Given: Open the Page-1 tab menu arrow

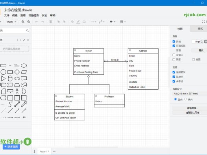Looking at the screenshot, I should tap(48, 151).
